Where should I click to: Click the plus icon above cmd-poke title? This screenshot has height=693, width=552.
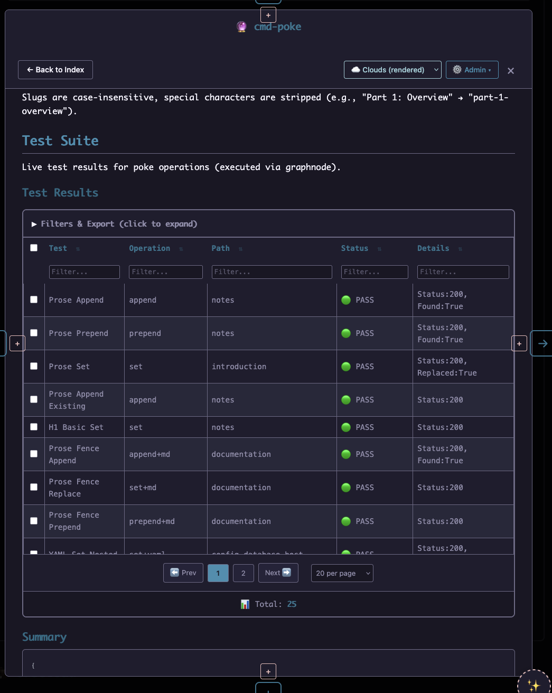point(268,15)
